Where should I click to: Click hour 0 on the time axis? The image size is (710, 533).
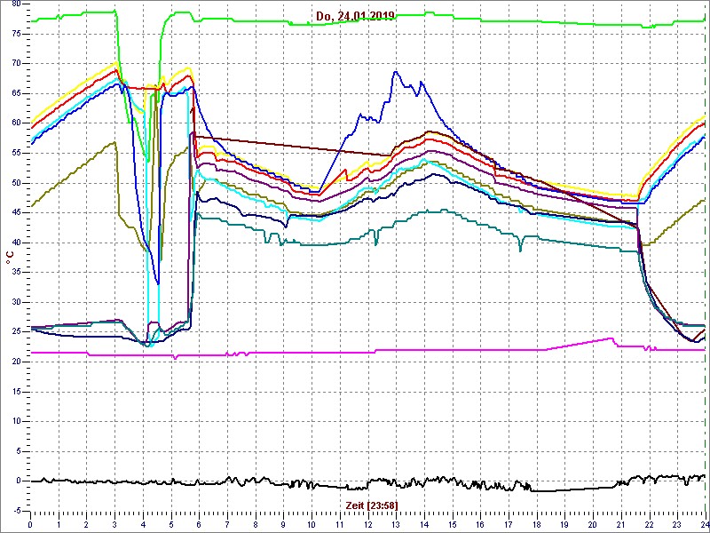[30, 524]
